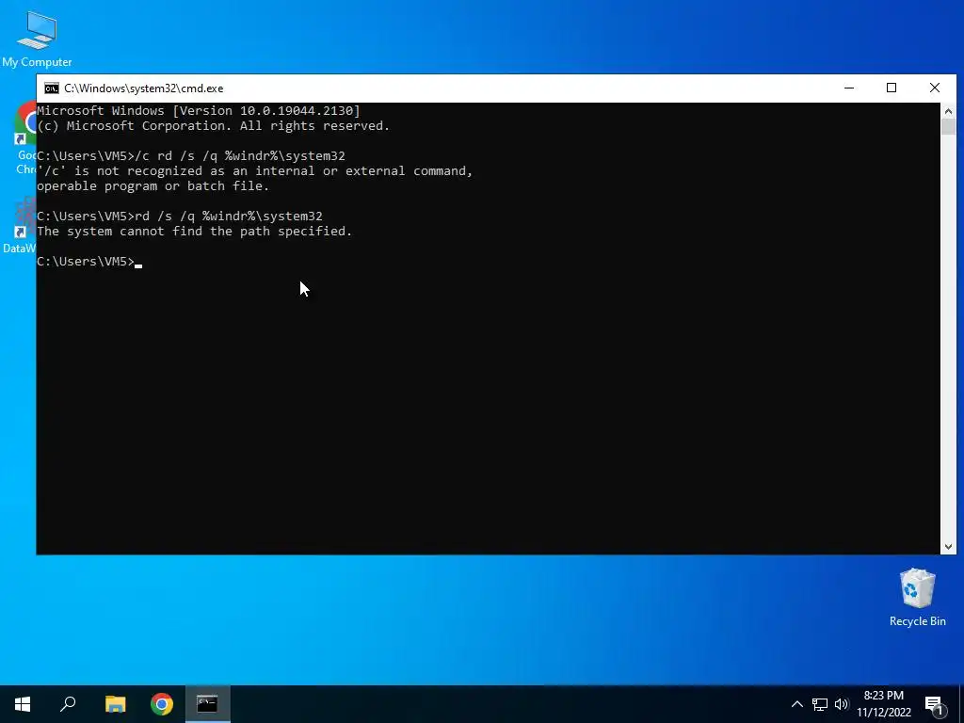Click the "(c) Microsoft Corporation. All rights reserved." line

214,125
